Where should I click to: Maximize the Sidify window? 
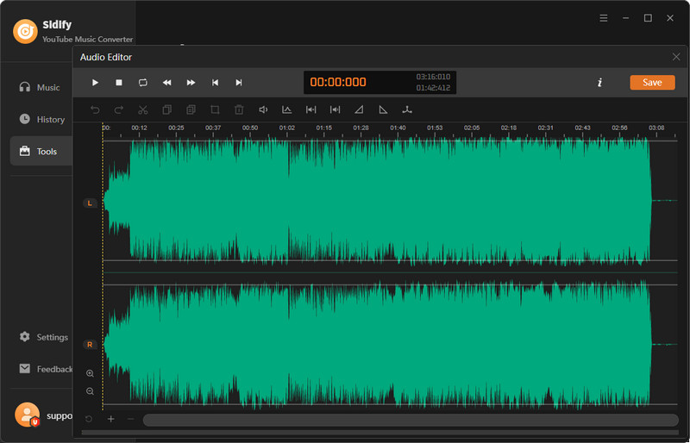tap(648, 18)
